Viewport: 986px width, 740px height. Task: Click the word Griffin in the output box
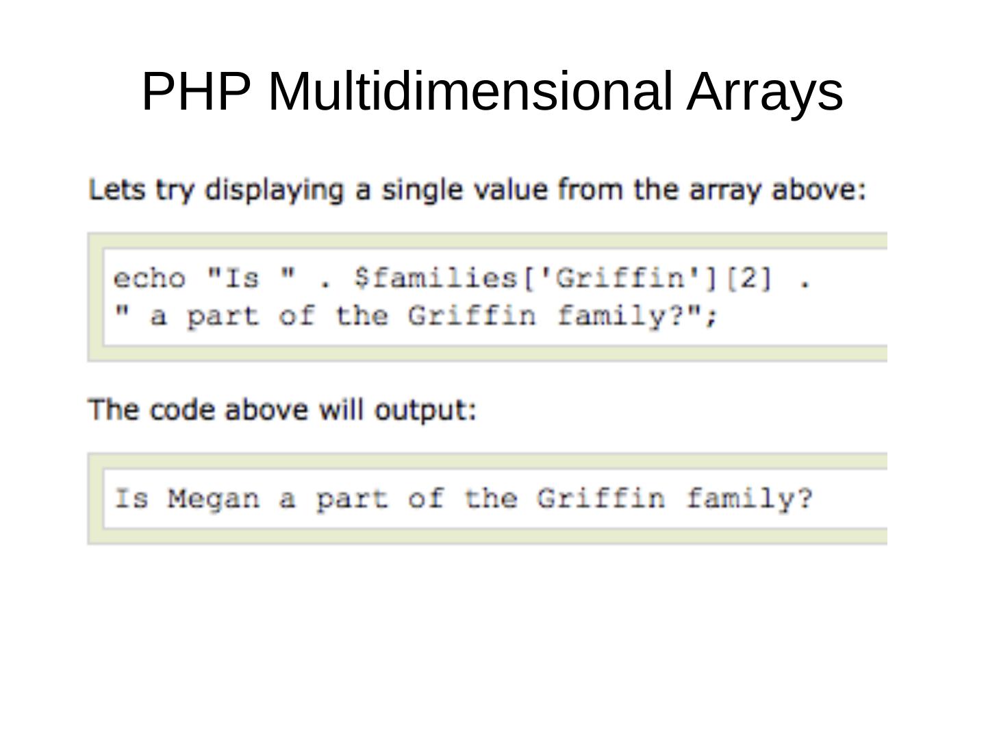(x=601, y=498)
